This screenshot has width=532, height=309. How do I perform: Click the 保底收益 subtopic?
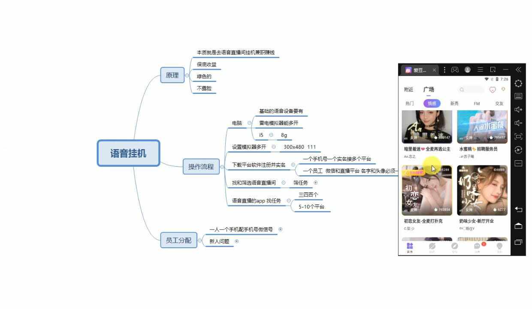point(207,65)
